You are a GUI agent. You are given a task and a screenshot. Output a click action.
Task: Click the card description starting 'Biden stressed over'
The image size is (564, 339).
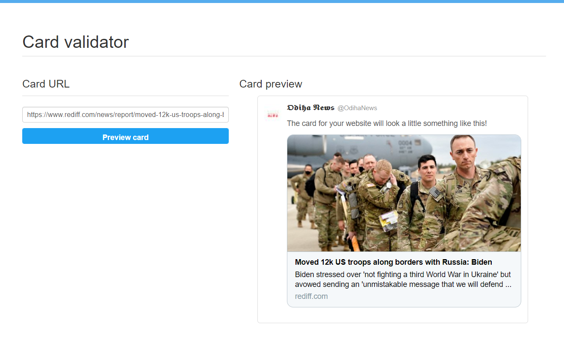pyautogui.click(x=403, y=279)
